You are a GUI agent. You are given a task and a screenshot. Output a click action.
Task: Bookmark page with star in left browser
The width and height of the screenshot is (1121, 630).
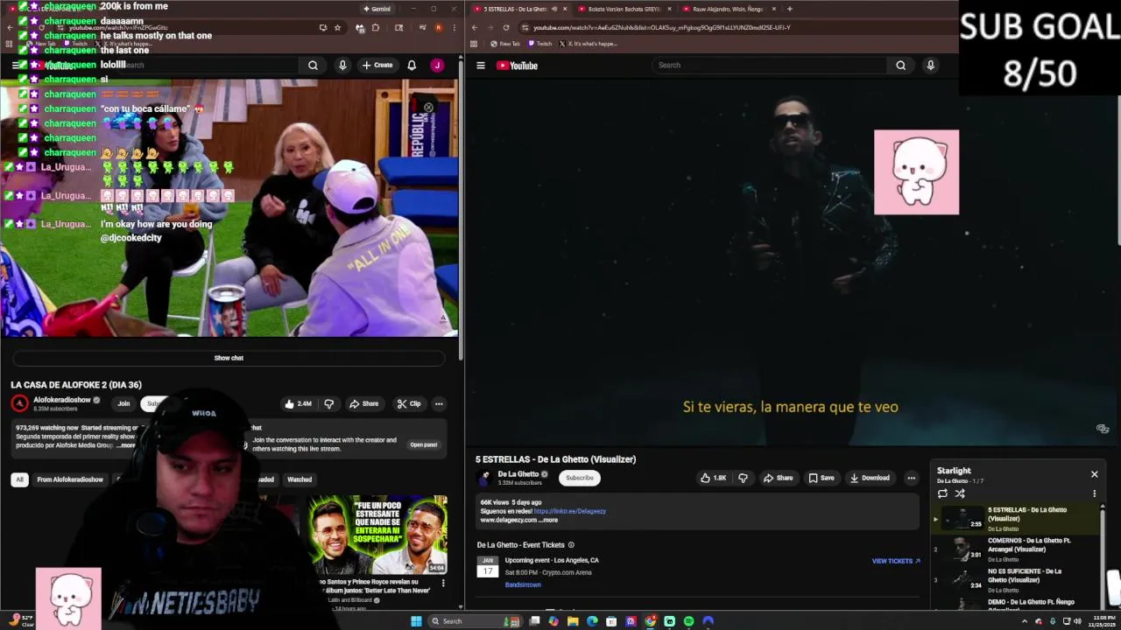point(337,27)
